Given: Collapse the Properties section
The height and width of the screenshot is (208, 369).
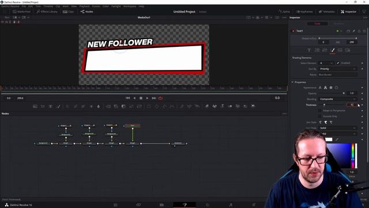Looking at the screenshot, I should (292, 82).
